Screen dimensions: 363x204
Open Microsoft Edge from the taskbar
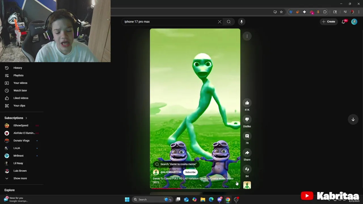tap(211, 199)
